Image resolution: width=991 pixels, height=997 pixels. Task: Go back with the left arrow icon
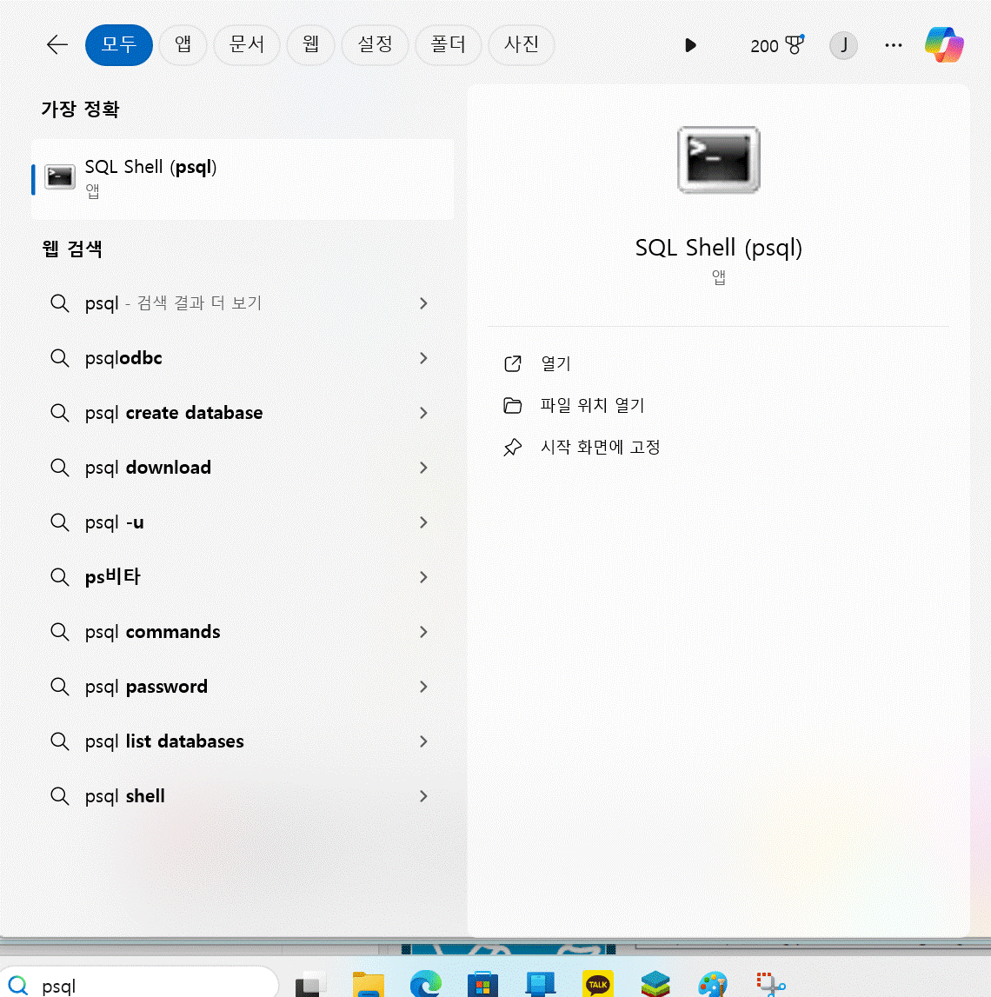tap(57, 44)
